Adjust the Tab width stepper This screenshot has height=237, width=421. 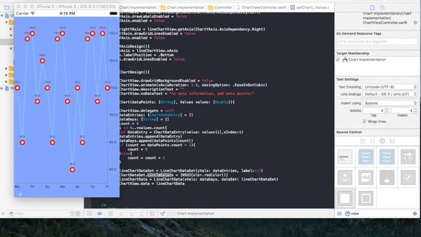[x=387, y=111]
